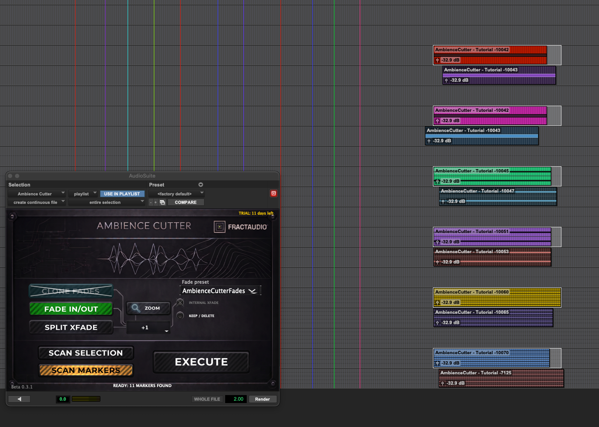Click the purple marker line in timeline
The height and width of the screenshot is (427, 599).
(106, 85)
